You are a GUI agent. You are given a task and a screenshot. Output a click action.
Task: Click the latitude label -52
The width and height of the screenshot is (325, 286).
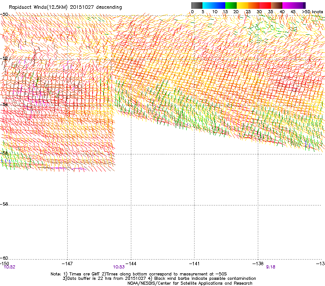click(4, 59)
